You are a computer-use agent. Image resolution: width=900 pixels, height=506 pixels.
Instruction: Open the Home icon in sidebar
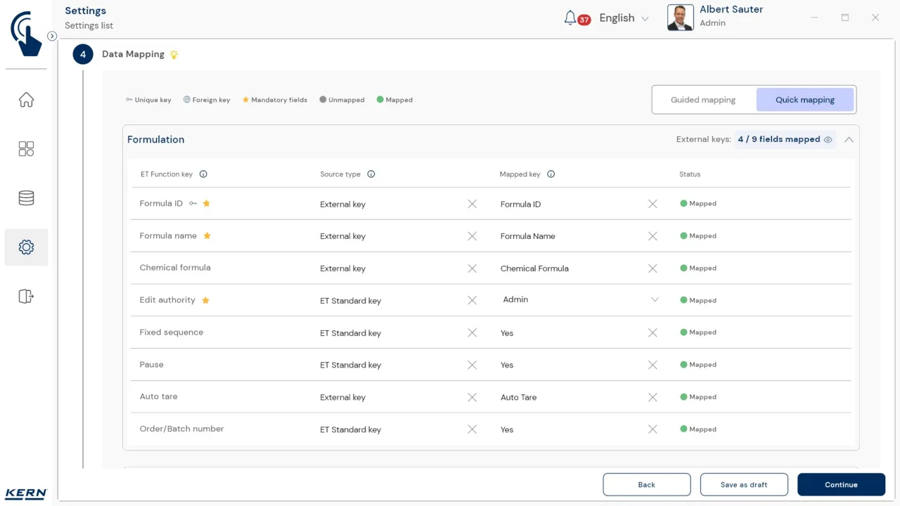[x=26, y=100]
